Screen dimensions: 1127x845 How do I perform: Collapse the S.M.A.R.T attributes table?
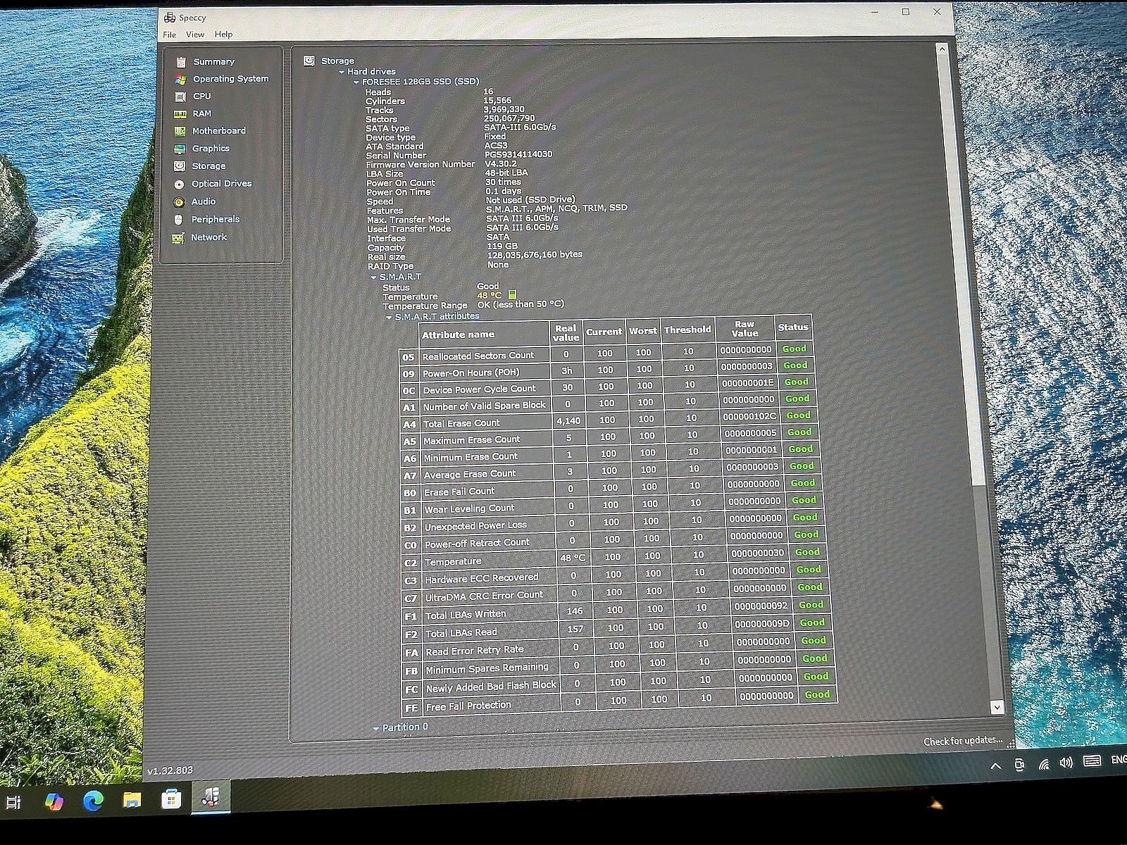point(389,318)
